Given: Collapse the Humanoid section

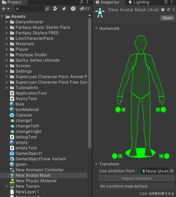Looking at the screenshot, I should click(x=96, y=28).
